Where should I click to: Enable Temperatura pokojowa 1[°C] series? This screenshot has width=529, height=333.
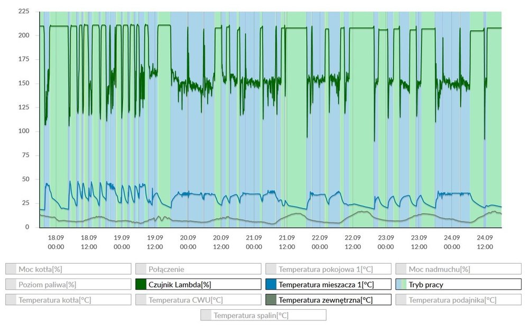click(x=327, y=269)
